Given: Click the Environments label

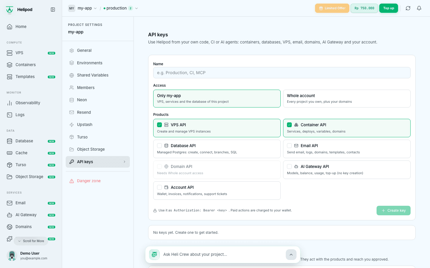Looking at the screenshot, I should (x=90, y=63).
